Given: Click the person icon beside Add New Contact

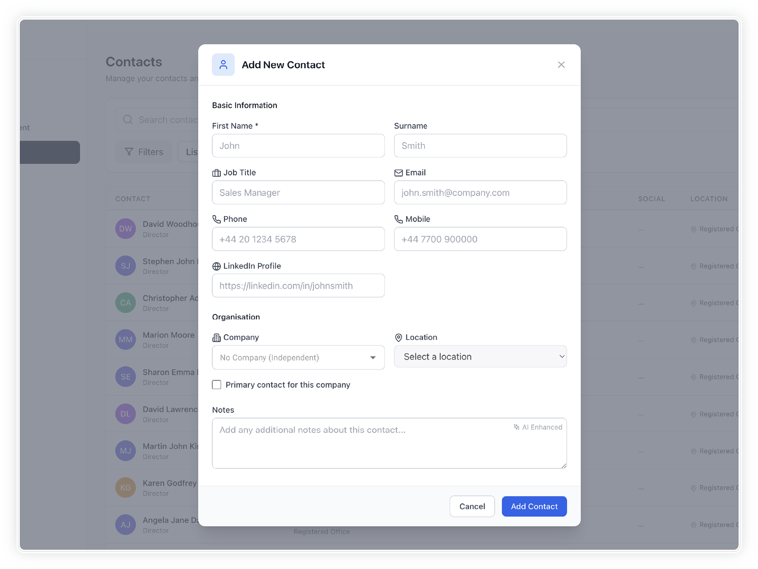Looking at the screenshot, I should (x=223, y=65).
